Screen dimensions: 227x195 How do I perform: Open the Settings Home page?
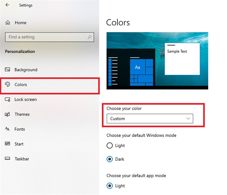[x=20, y=23]
